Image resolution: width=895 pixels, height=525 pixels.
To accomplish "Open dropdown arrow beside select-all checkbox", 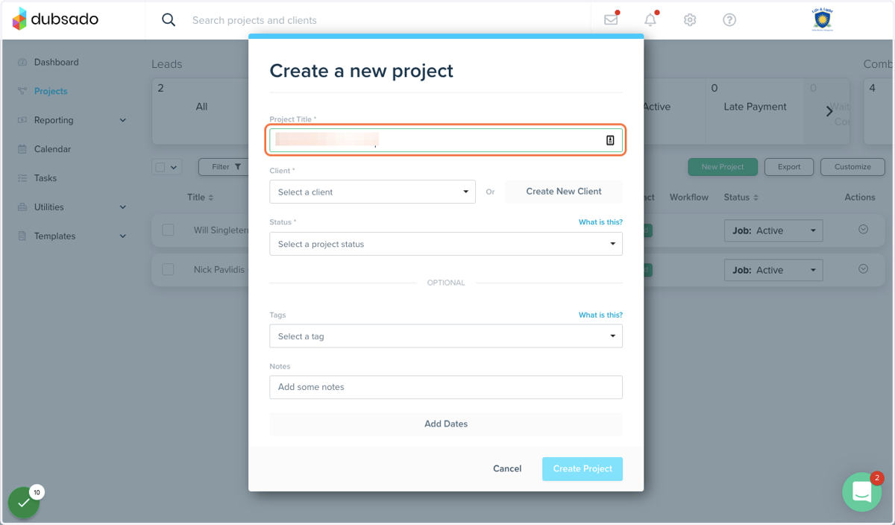I will tap(175, 167).
